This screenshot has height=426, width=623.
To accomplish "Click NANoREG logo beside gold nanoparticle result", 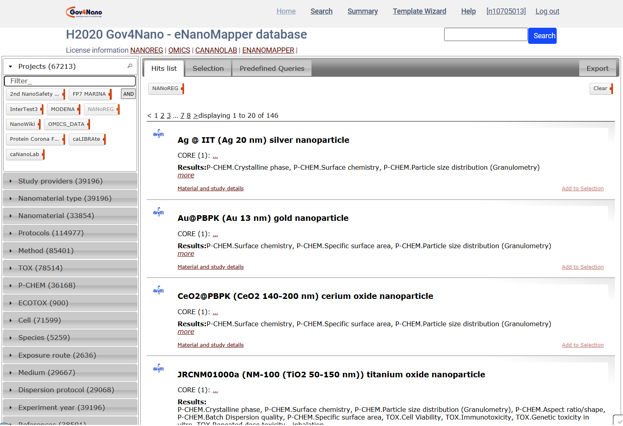I will (159, 212).
